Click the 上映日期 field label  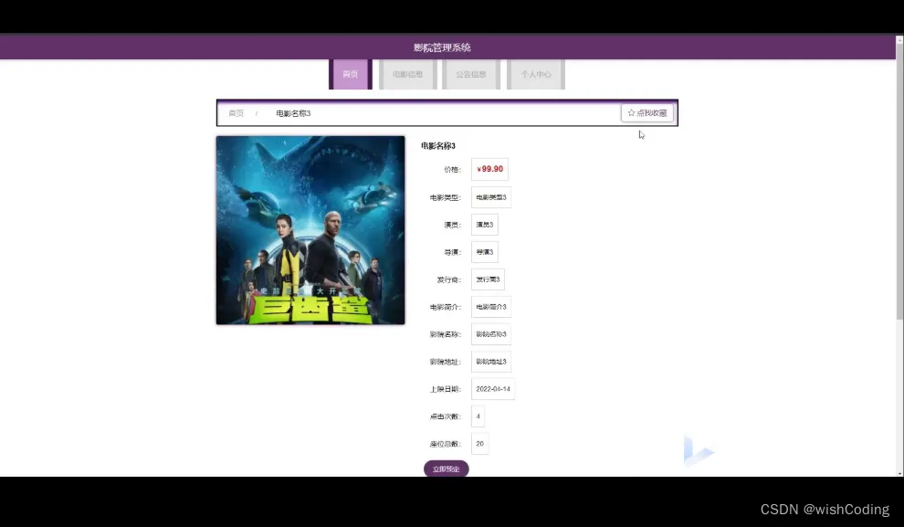click(446, 389)
